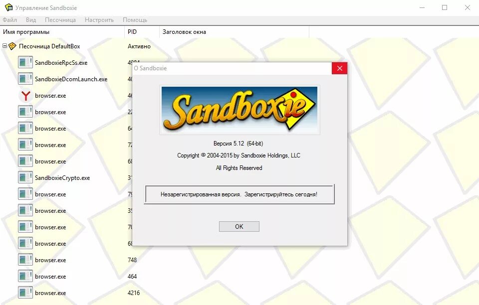The width and height of the screenshot is (479, 305).
Task: Click the yellow DefaultBox sandbox icon
Action: pyautogui.click(x=12, y=46)
